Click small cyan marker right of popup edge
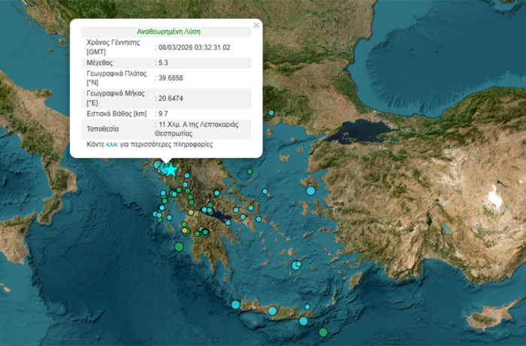 pos(271,113)
